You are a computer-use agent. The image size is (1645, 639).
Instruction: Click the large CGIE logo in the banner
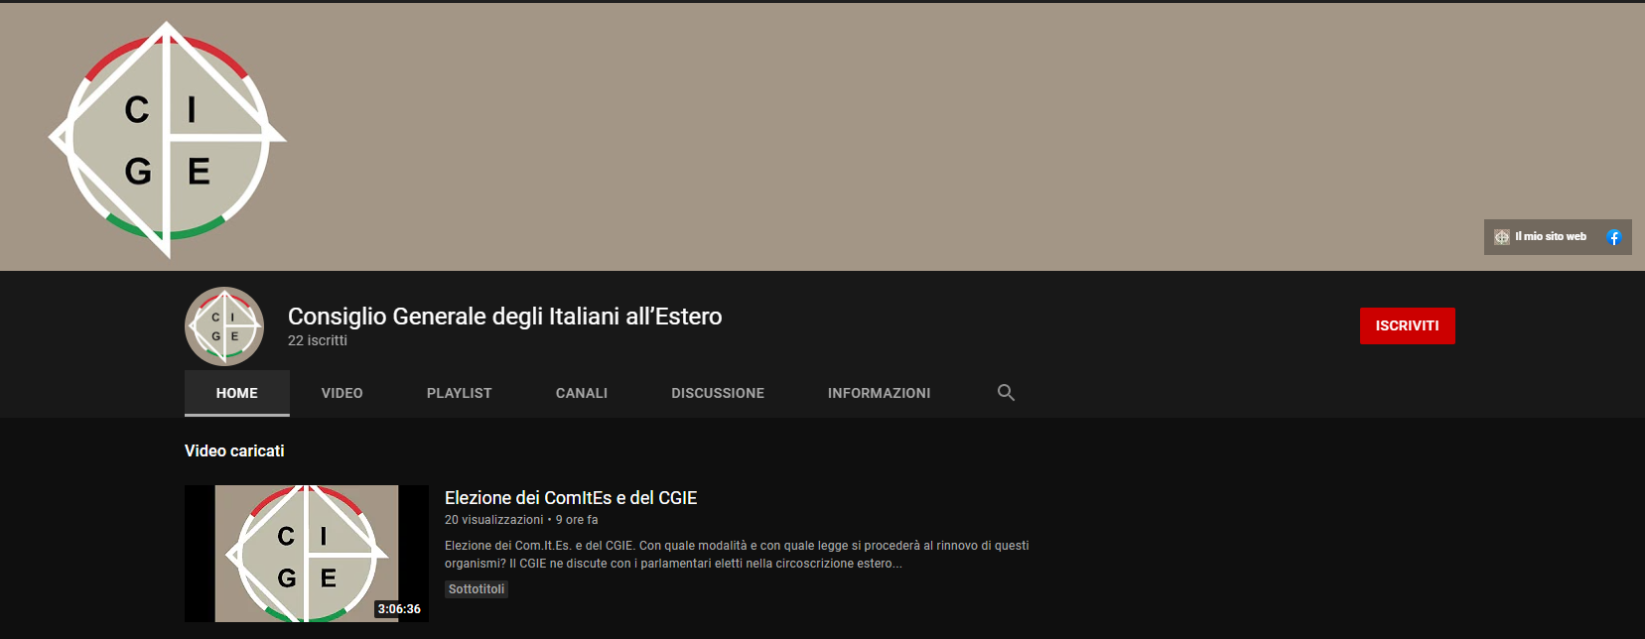pos(168,140)
